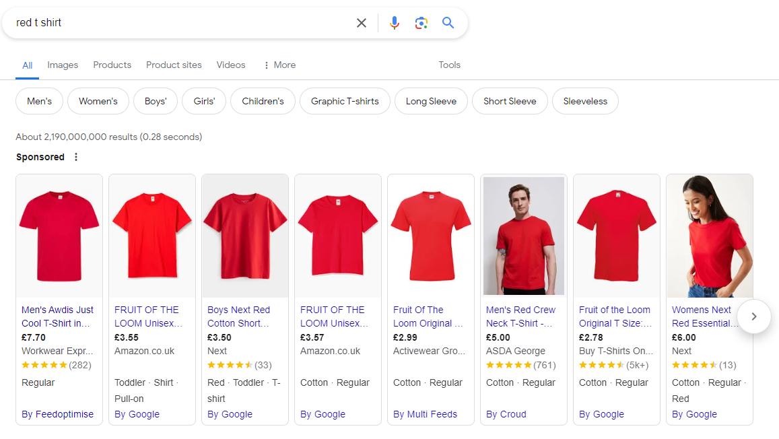The image size is (779, 439).
Task: Click By Google under the £3.55 product
Action: (x=137, y=414)
